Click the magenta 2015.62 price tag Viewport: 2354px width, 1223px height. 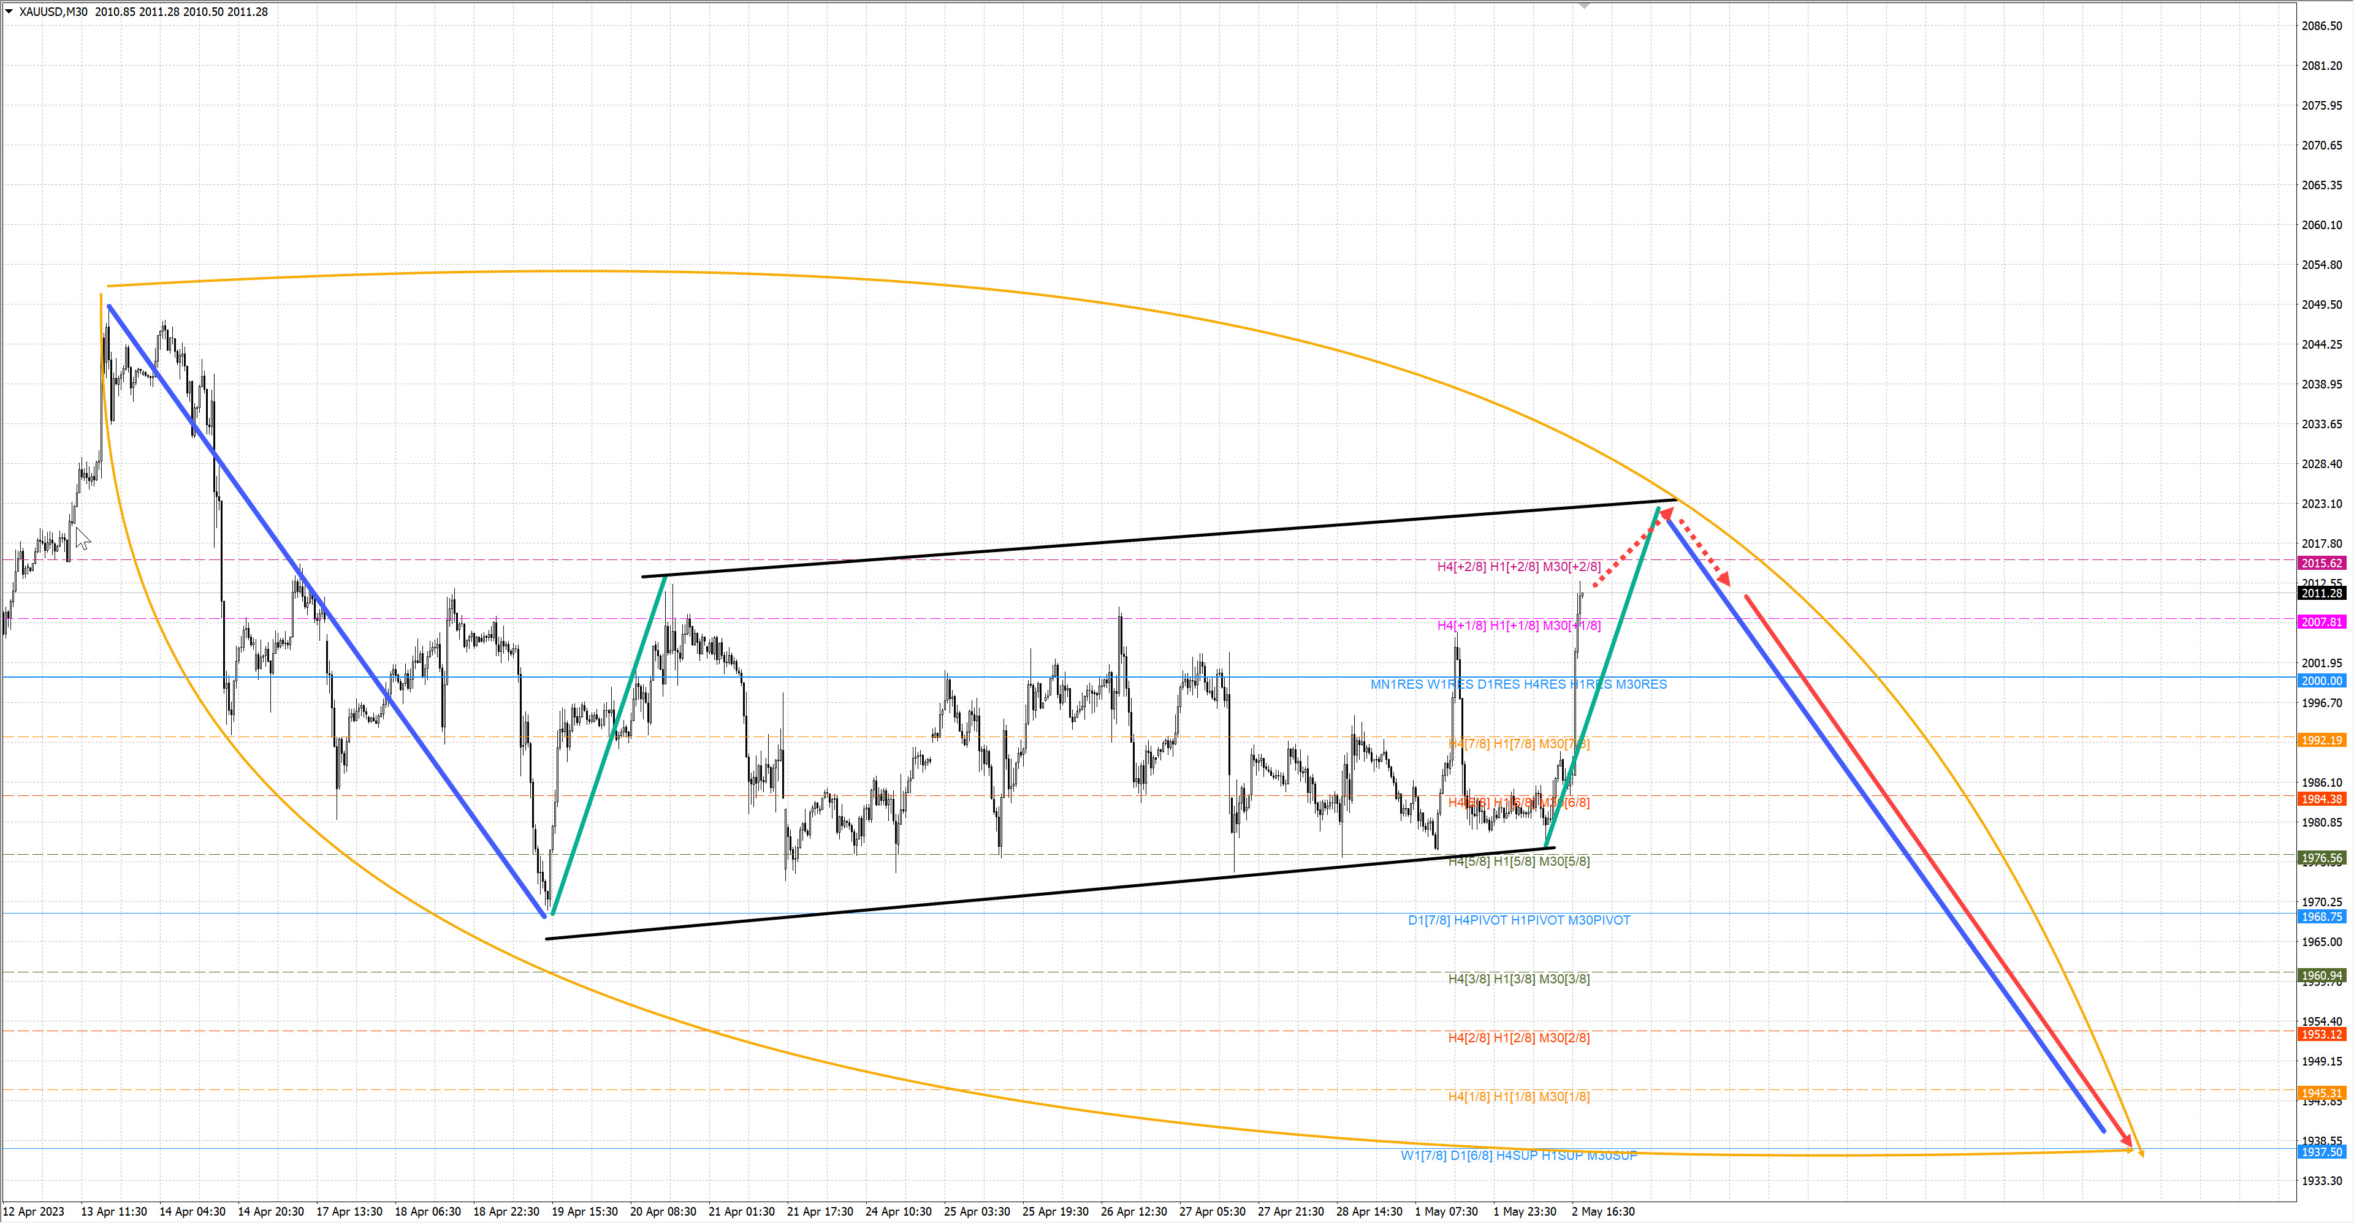pos(2321,562)
